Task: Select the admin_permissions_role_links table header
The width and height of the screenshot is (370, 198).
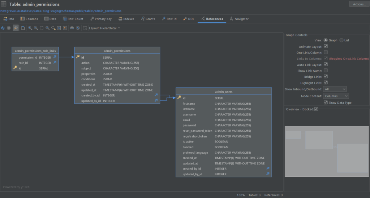Action: pos(35,50)
